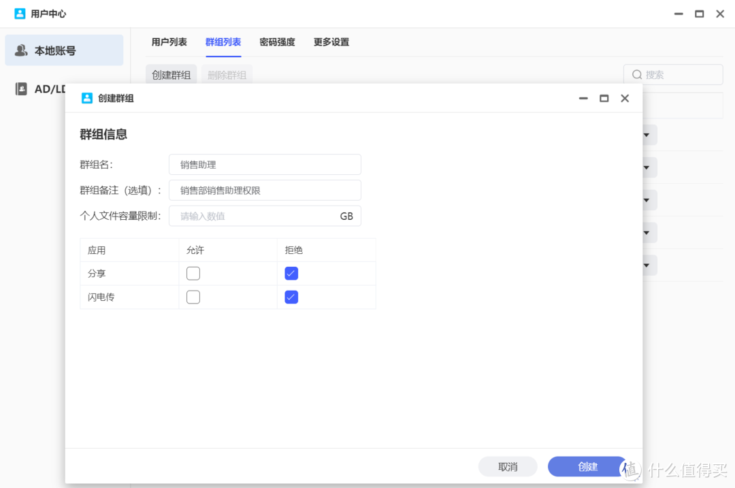
Task: Uncheck 拒绝 checkbox for 分享
Action: coord(291,274)
